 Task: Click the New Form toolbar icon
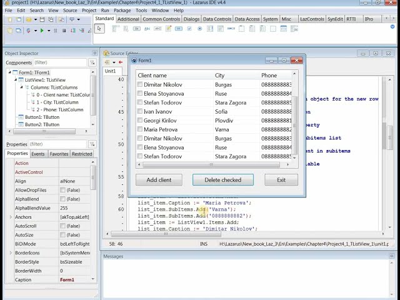coord(18,19)
